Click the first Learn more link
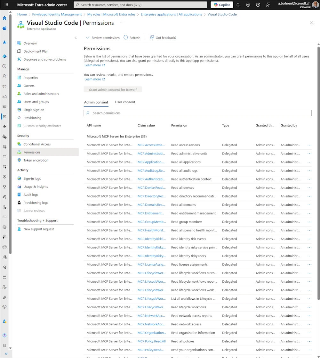 [x=93, y=65]
